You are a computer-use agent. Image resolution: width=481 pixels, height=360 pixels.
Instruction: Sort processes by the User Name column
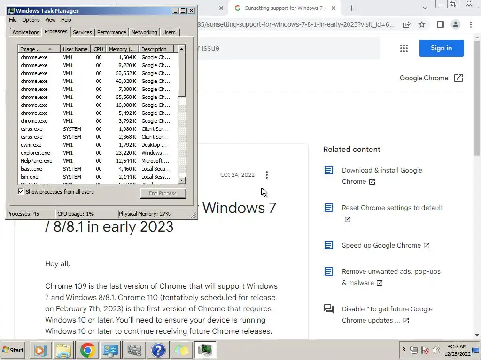click(x=75, y=49)
